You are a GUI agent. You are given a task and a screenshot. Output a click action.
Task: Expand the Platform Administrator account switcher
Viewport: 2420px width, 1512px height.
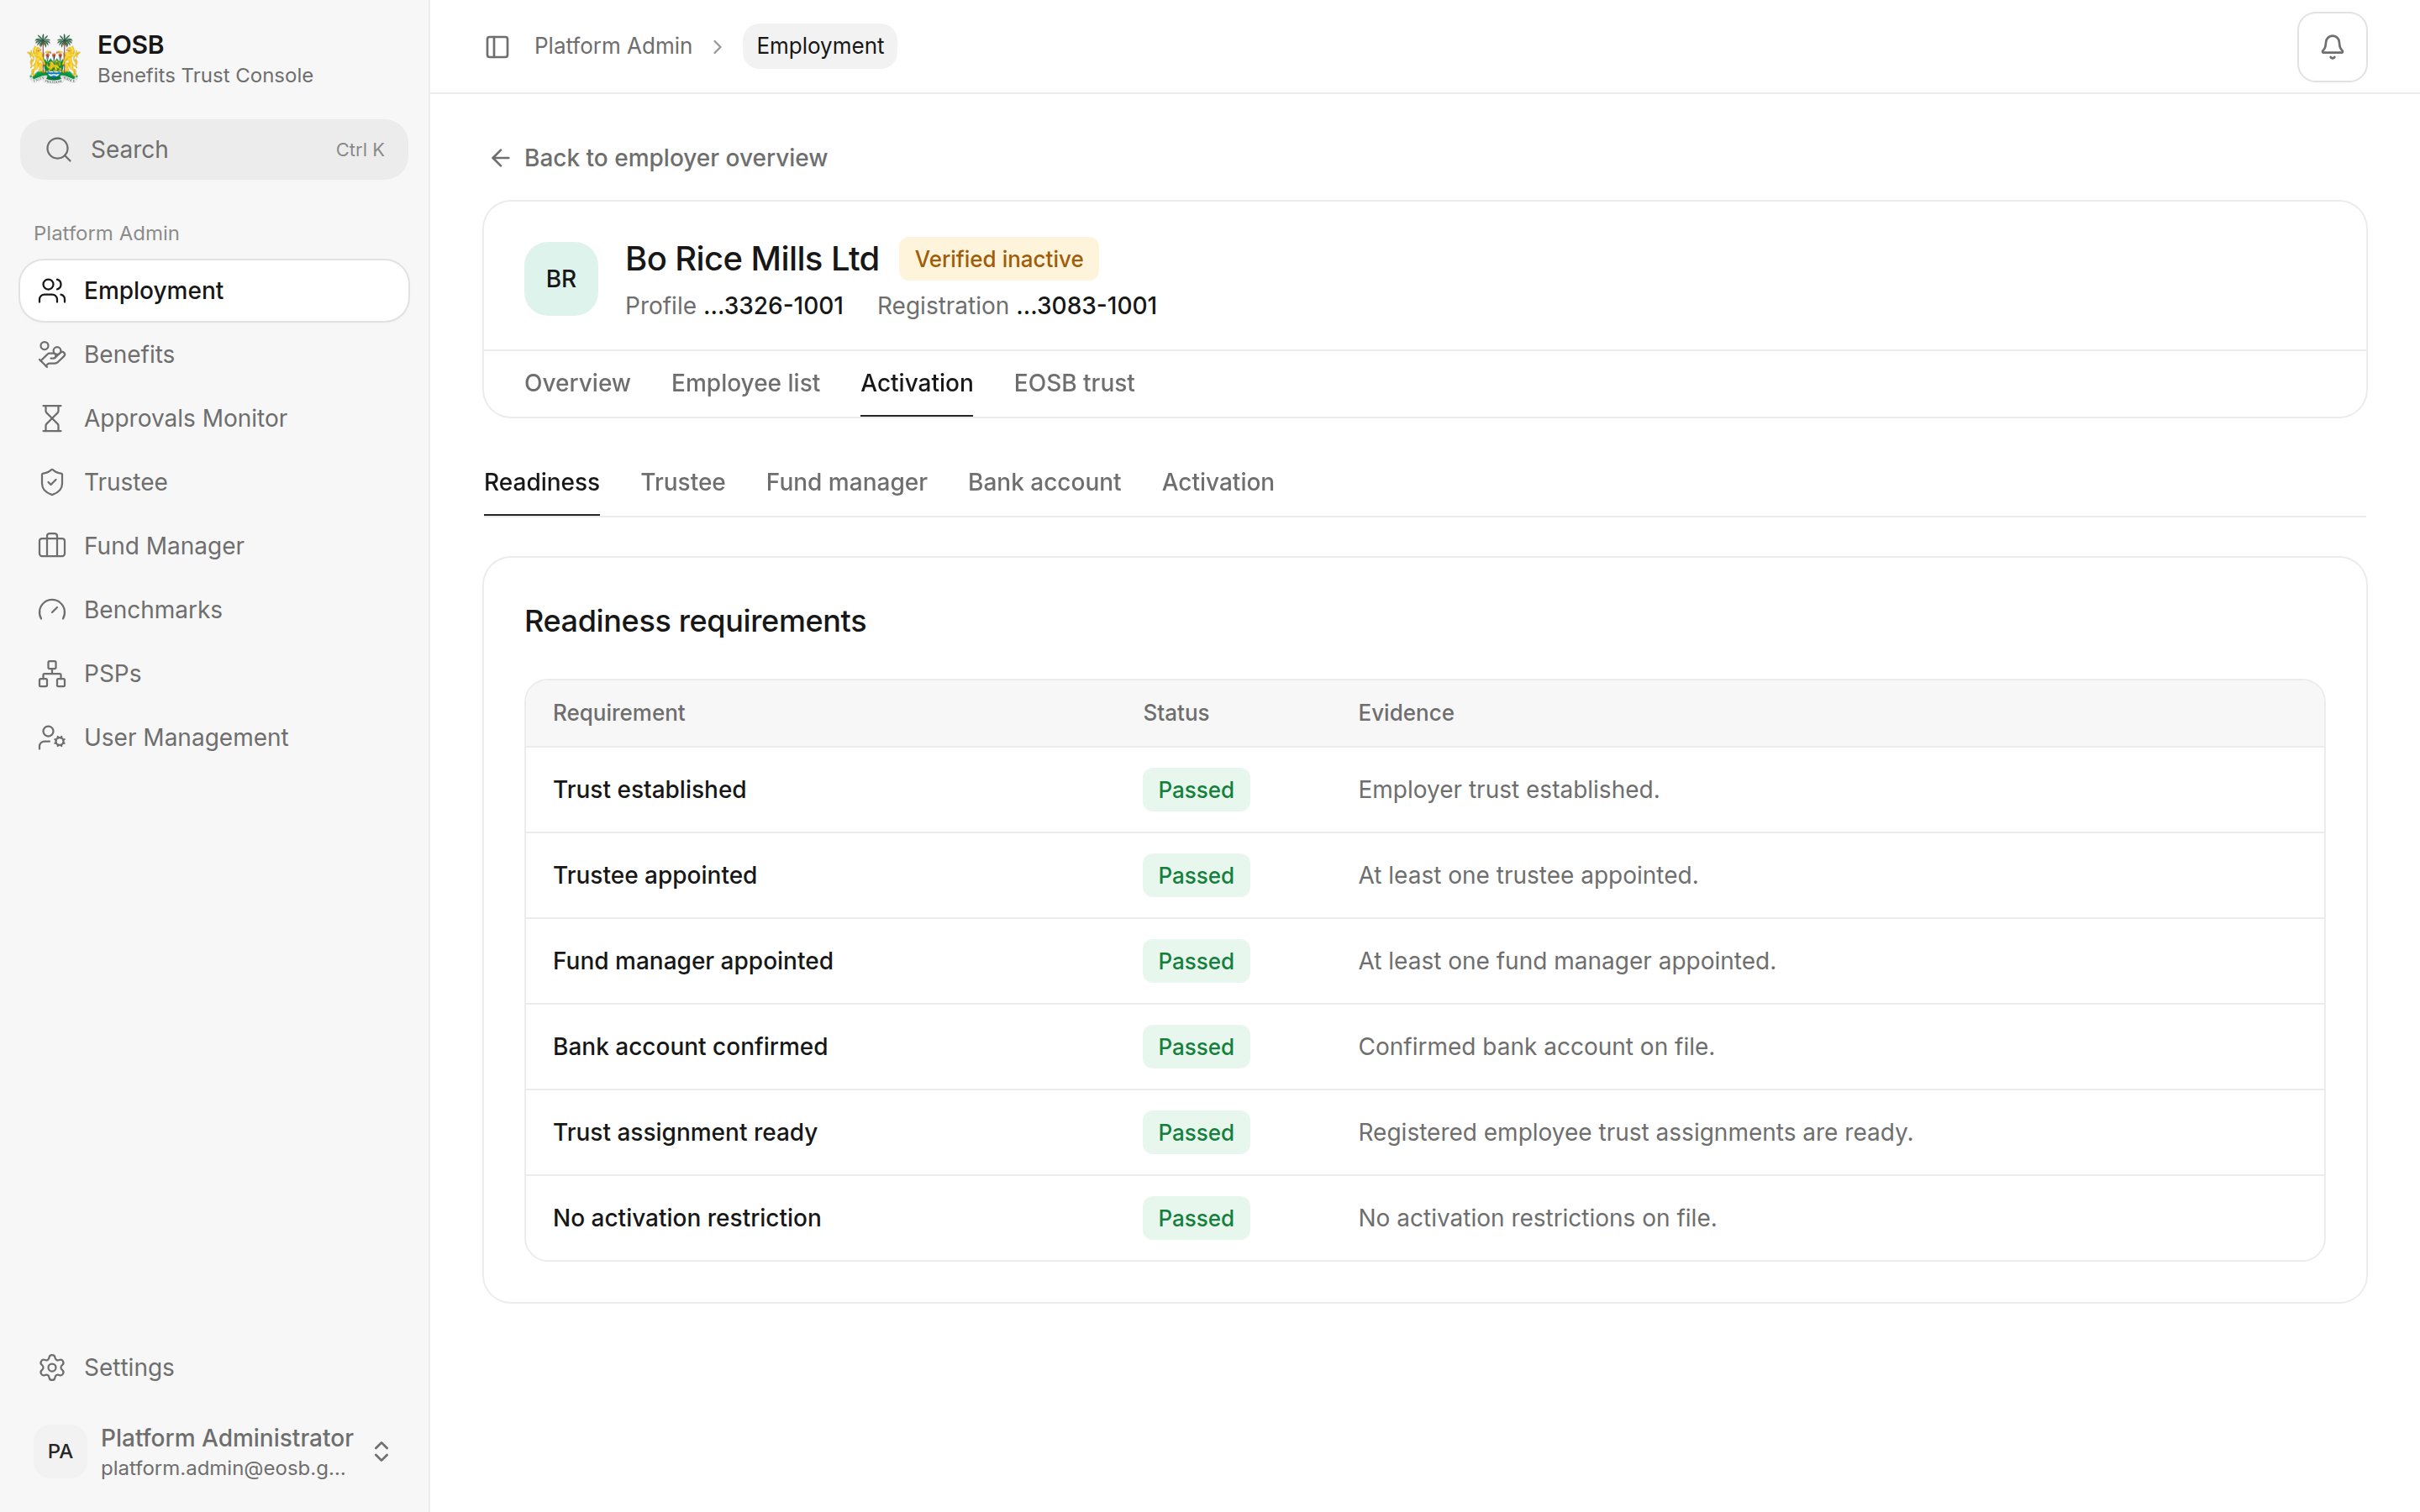tap(381, 1451)
